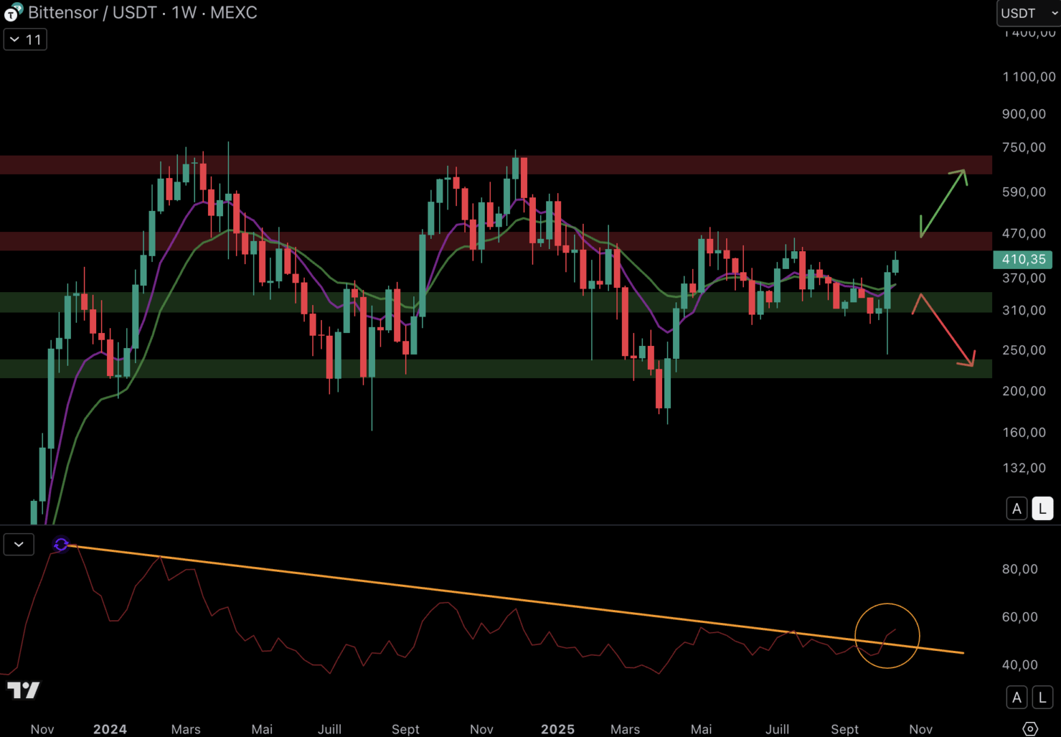Select the orange circle on the RSI pane
Image resolution: width=1061 pixels, height=737 pixels.
[x=887, y=605]
